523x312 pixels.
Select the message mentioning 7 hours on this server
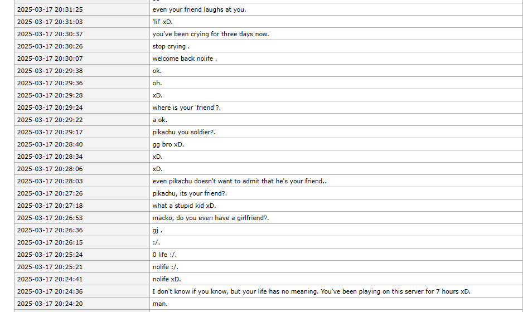(311, 291)
